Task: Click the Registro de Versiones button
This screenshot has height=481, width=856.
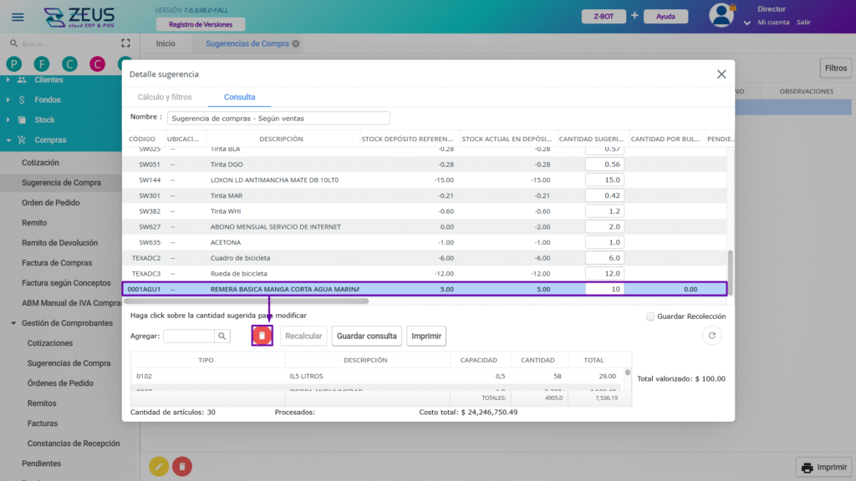Action: [201, 24]
